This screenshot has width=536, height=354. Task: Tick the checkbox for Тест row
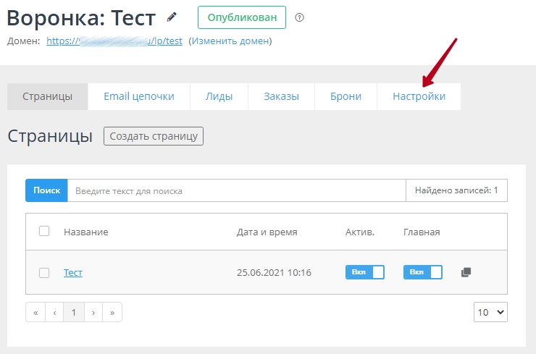coord(44,273)
